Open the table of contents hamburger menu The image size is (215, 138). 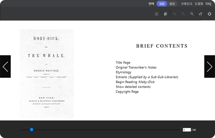(157, 14)
